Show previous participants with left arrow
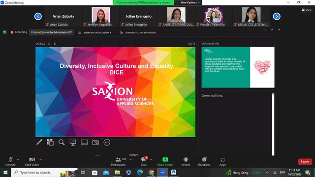The width and height of the screenshot is (315, 177). (x=38, y=16)
